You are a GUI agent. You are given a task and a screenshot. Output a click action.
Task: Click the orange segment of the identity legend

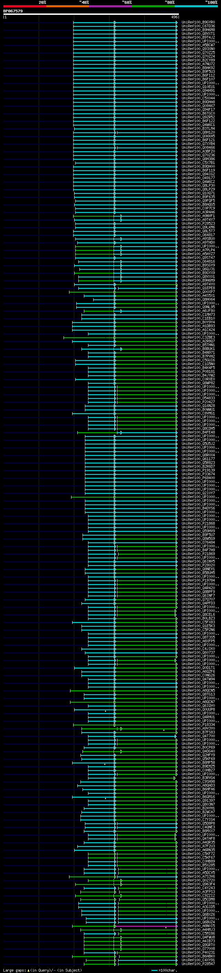pos(68,6)
